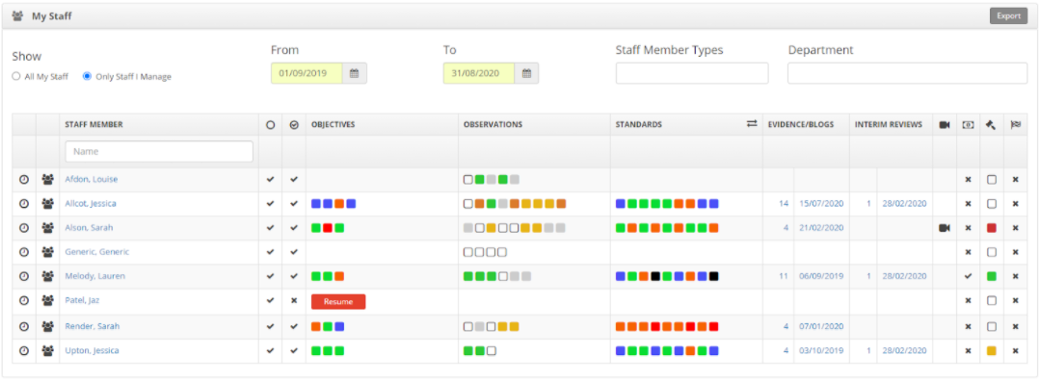Click the checkered flag column header icon
Image resolution: width=1040 pixels, height=380 pixels.
(1016, 124)
